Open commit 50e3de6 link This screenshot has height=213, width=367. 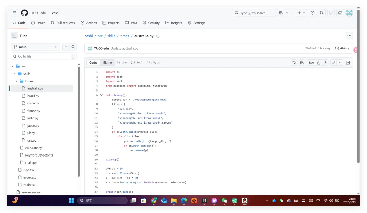coord(311,48)
